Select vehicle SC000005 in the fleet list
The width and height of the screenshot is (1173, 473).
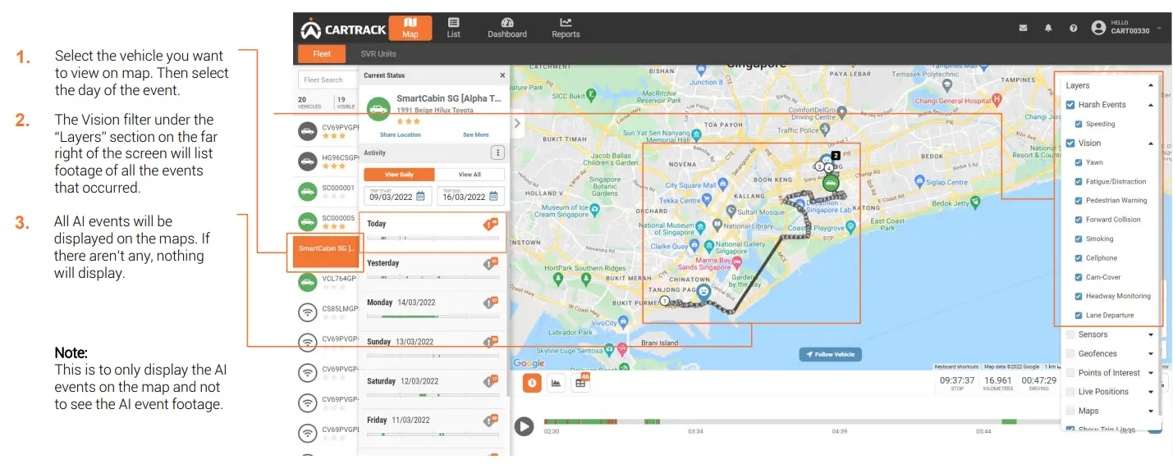[328, 221]
